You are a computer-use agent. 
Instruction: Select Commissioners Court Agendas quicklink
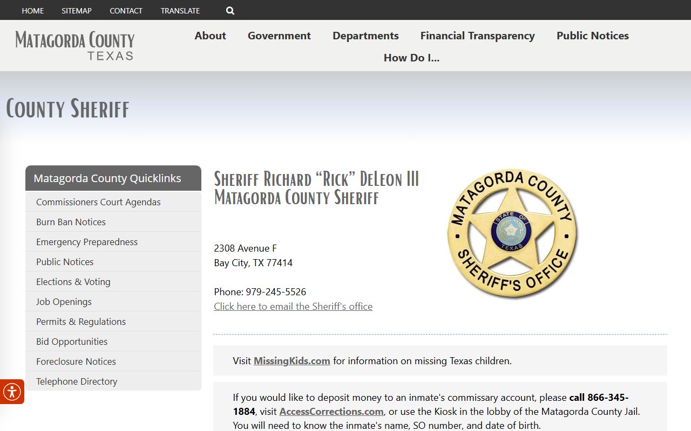[x=113, y=202]
